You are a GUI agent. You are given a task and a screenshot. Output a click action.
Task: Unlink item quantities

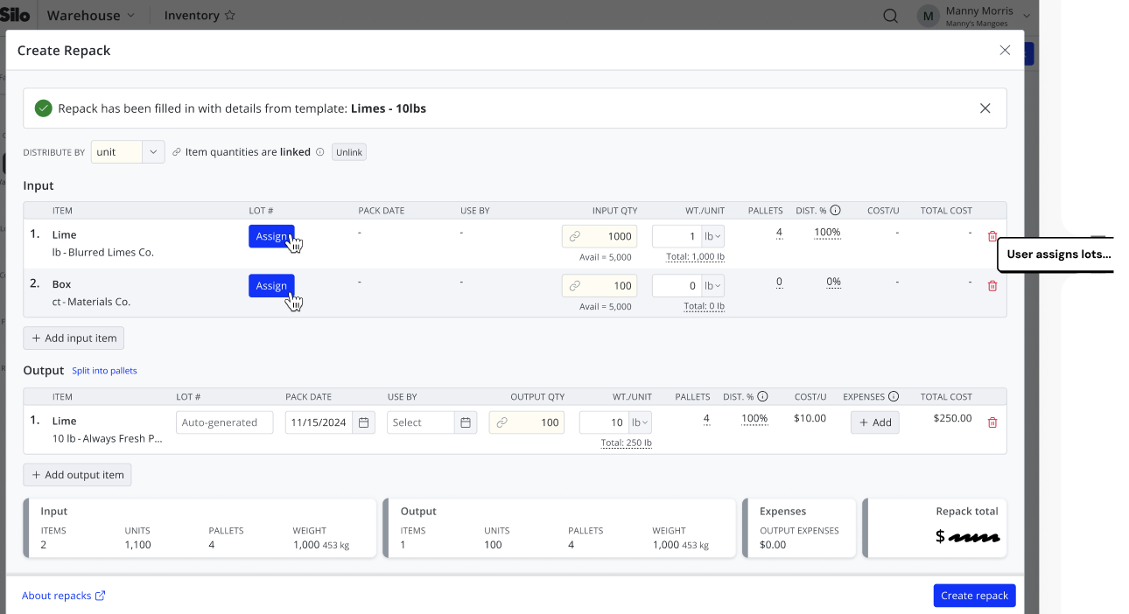tap(349, 152)
